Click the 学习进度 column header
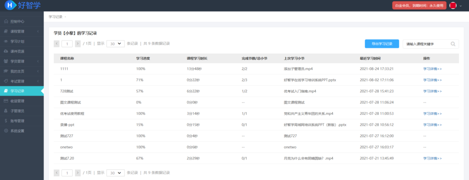The image size is (469, 180). pos(143,58)
